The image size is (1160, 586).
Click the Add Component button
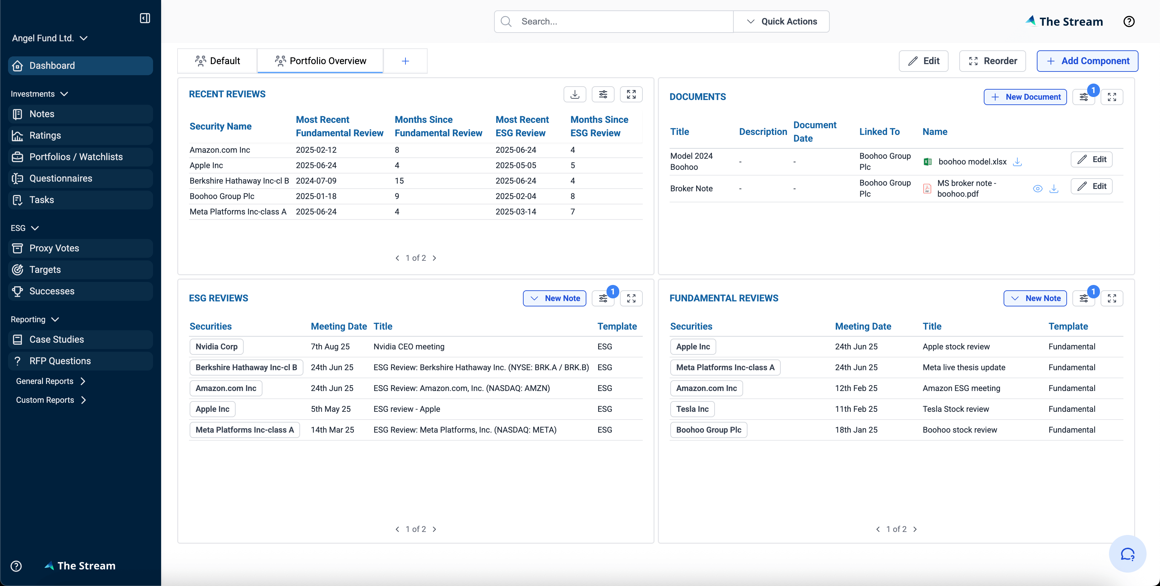pos(1087,61)
